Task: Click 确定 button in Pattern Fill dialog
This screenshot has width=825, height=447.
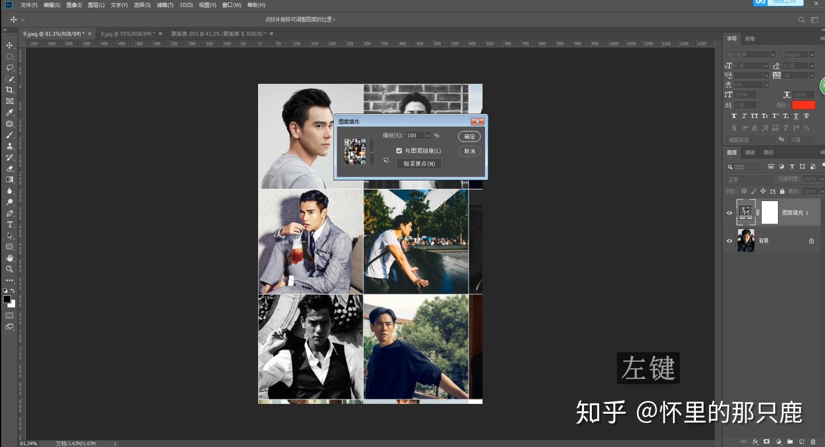Action: 469,137
